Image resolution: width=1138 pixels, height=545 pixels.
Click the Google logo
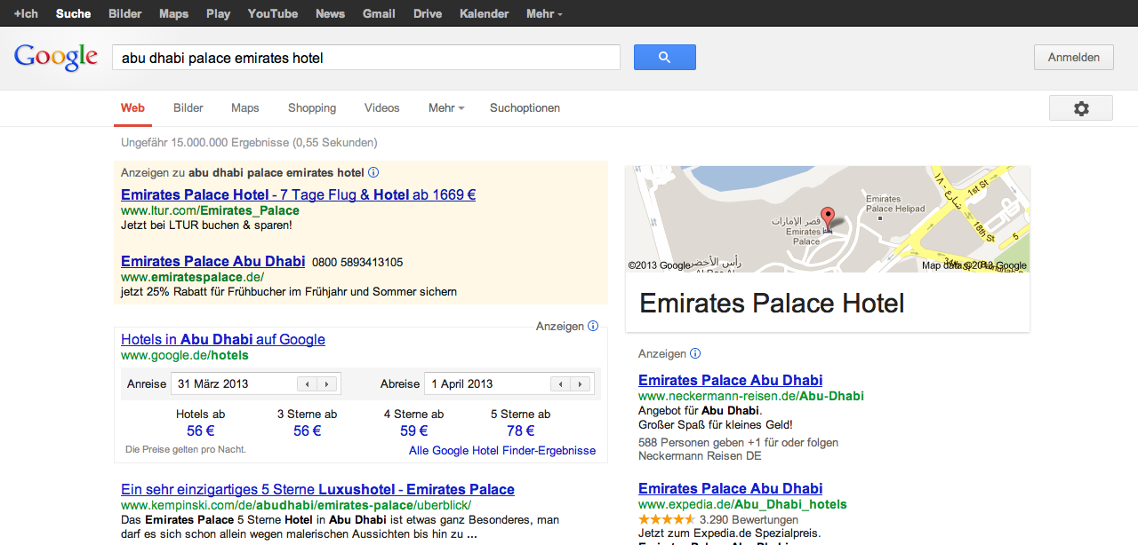tap(55, 57)
